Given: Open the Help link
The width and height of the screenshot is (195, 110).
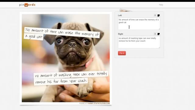Looking at the screenshot, I should coord(161,5).
